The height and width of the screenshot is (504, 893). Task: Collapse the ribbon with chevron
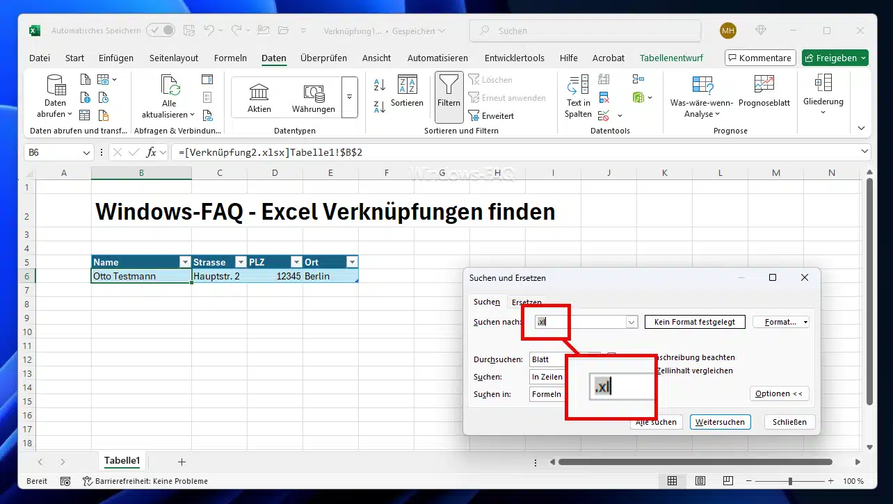(862, 129)
